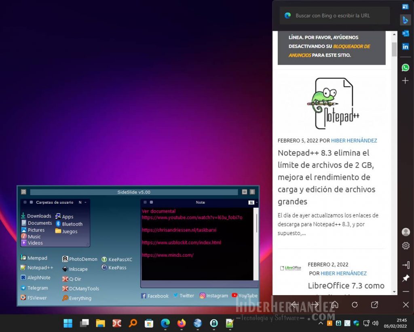Toggle SideSlide column layout button
The width and height of the screenshot is (414, 332).
252,192
